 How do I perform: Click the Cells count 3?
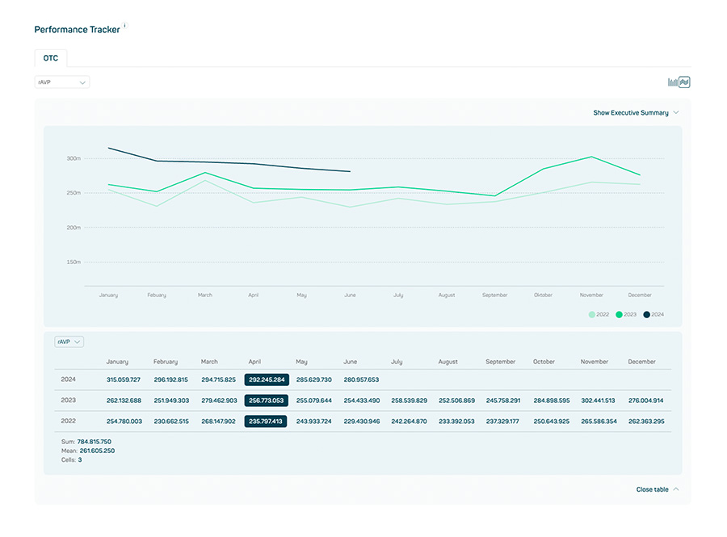click(80, 460)
